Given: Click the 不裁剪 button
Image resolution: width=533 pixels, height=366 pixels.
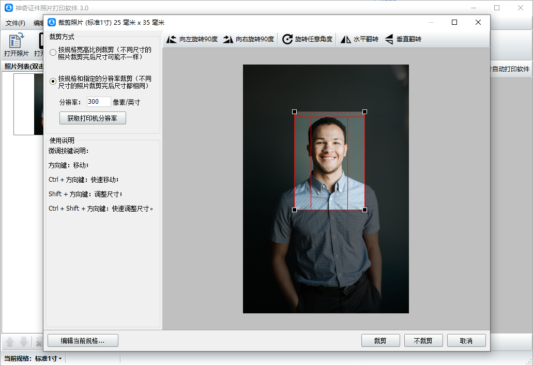Looking at the screenshot, I should [418, 341].
